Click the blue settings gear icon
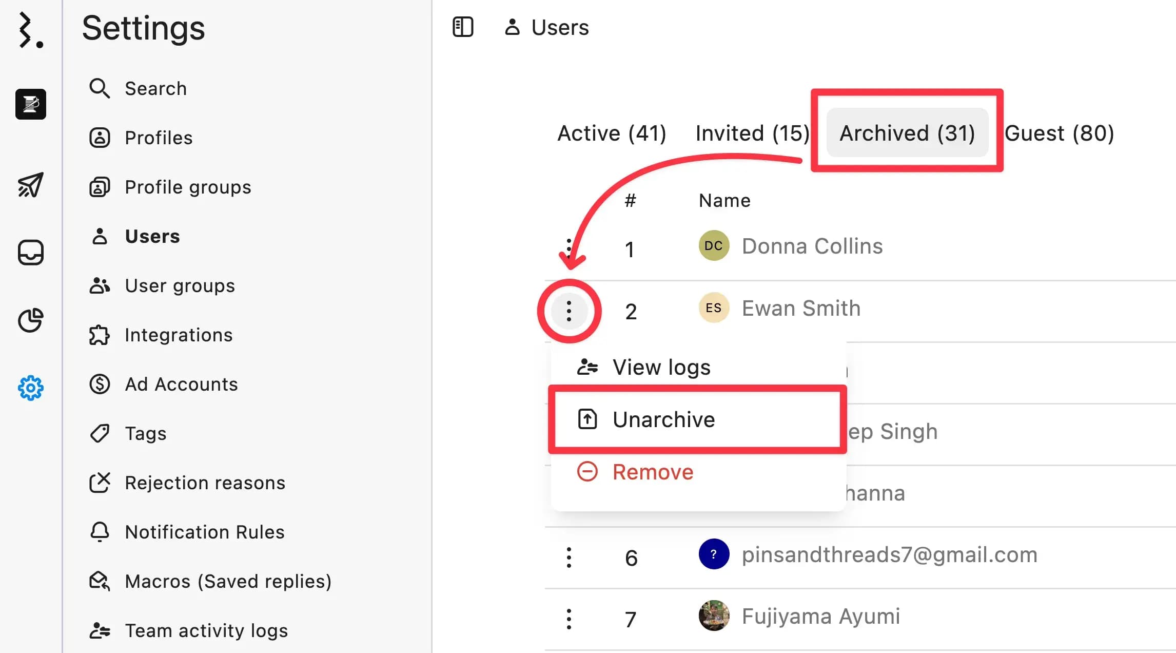Screen dimensions: 1176x653 [31, 388]
